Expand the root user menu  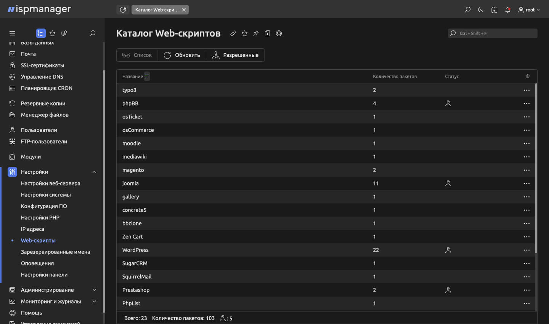coord(529,10)
